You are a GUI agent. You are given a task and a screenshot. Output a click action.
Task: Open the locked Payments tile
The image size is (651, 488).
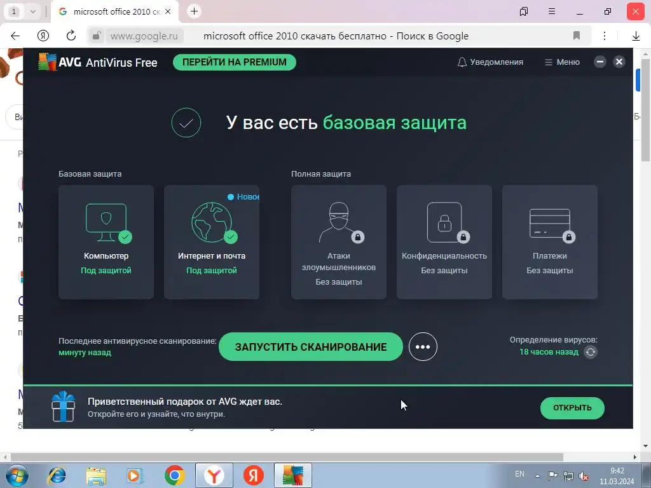pyautogui.click(x=549, y=242)
